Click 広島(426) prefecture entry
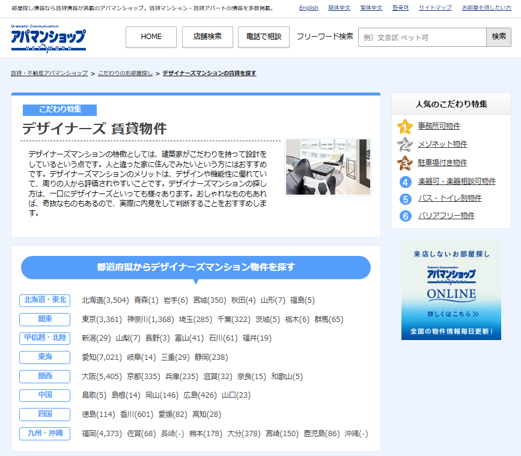The height and width of the screenshot is (456, 521). [200, 395]
